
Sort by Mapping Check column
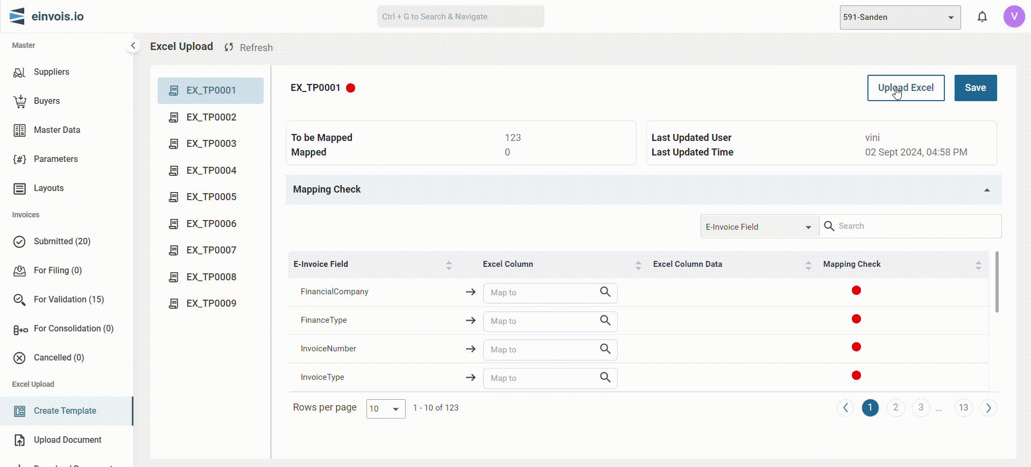(x=978, y=265)
